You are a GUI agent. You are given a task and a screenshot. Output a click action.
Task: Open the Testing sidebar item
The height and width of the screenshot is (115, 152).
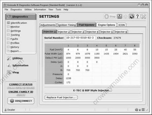coord(15,35)
